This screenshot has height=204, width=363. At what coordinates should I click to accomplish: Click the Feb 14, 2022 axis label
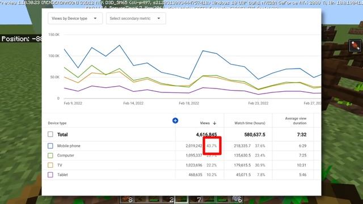133,103
